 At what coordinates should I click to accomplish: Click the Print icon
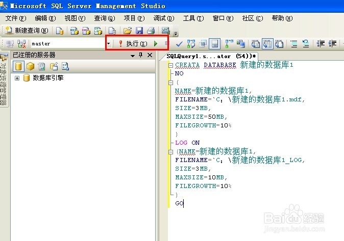pyautogui.click(x=151, y=31)
